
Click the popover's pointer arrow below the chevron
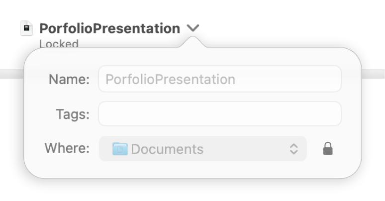(x=193, y=44)
